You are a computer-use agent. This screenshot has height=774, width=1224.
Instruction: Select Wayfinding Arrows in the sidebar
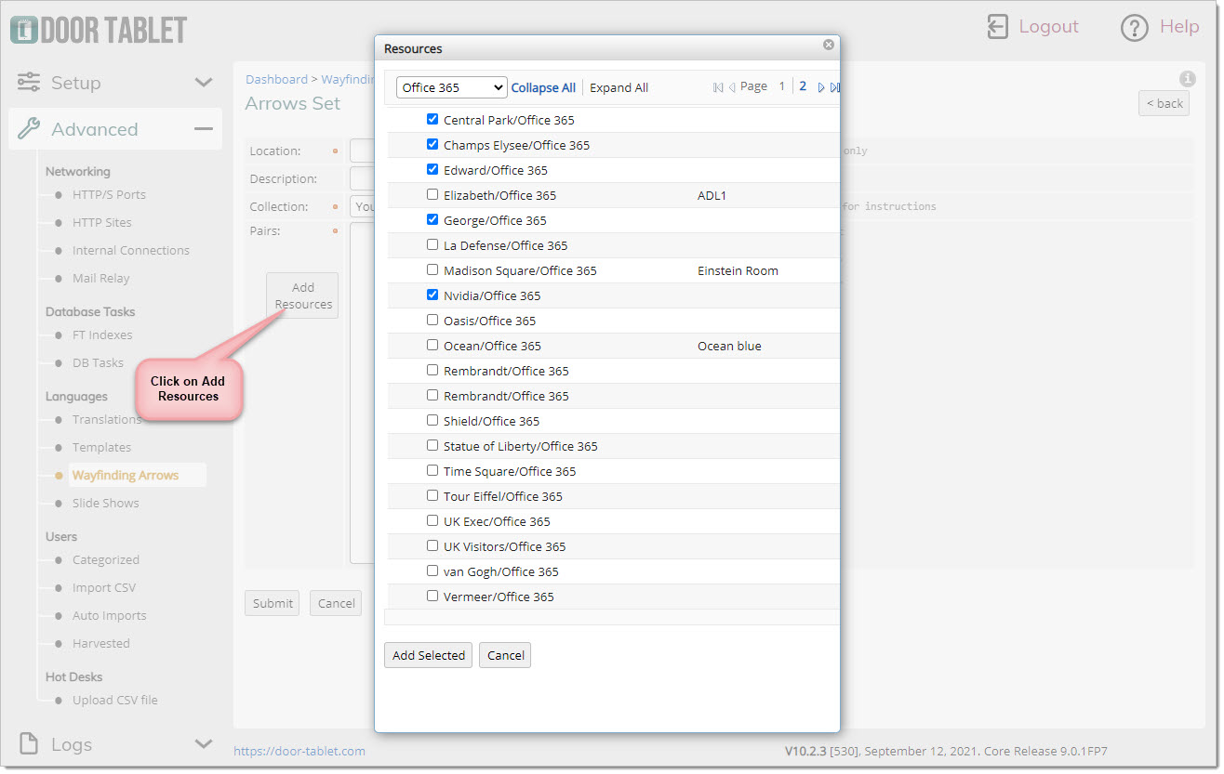(126, 475)
